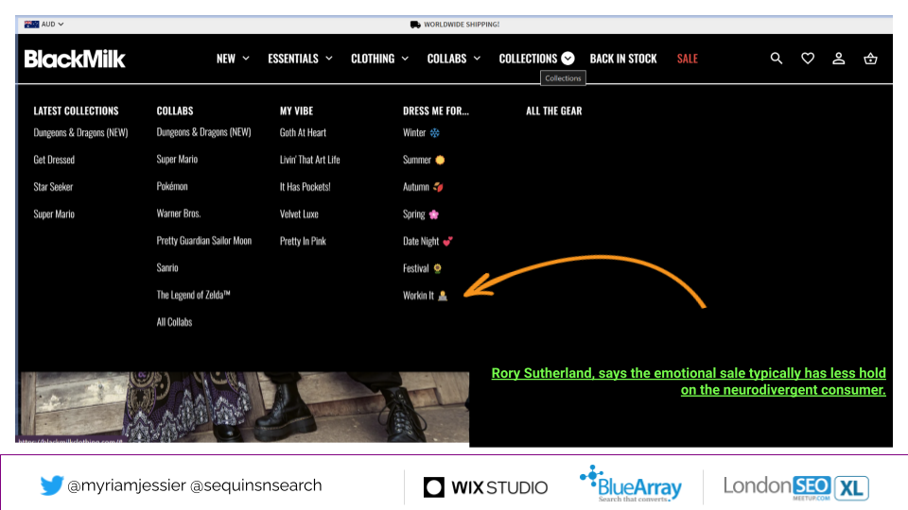Image resolution: width=908 pixels, height=510 pixels.
Task: Open the wishlist heart icon
Action: [x=808, y=59]
